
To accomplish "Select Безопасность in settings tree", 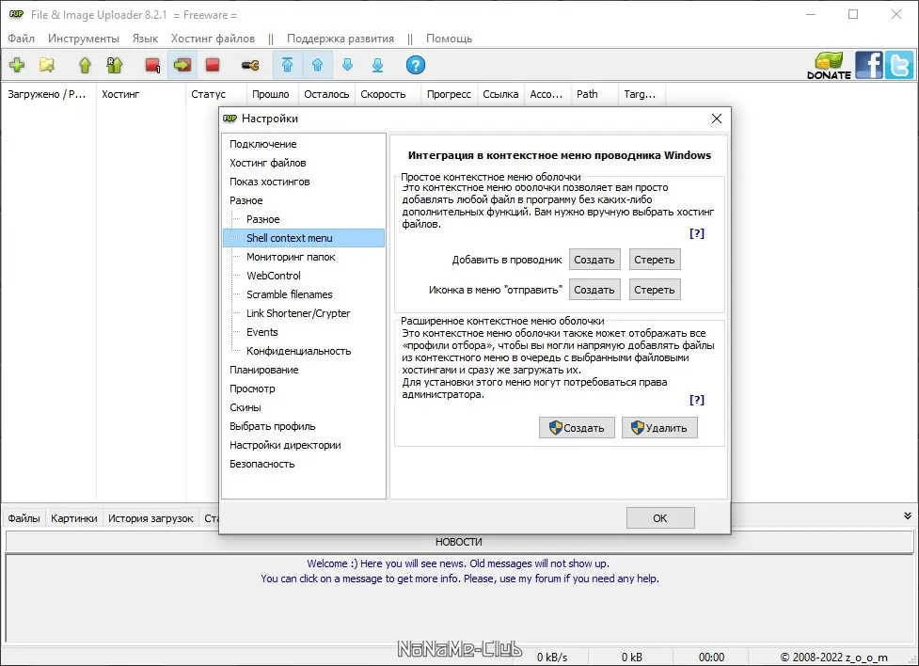I will (262, 464).
